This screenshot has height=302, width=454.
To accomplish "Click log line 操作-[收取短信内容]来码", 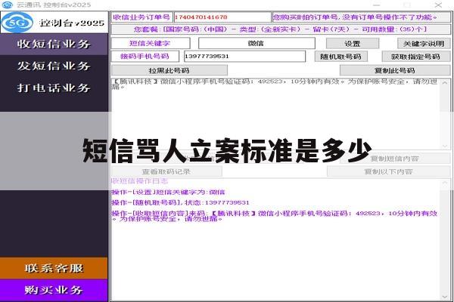I will coord(275,216).
